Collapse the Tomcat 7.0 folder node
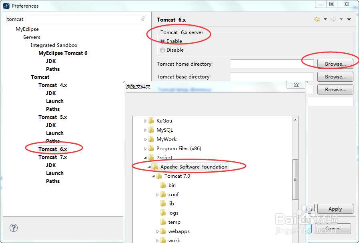The image size is (359, 243). 153,176
